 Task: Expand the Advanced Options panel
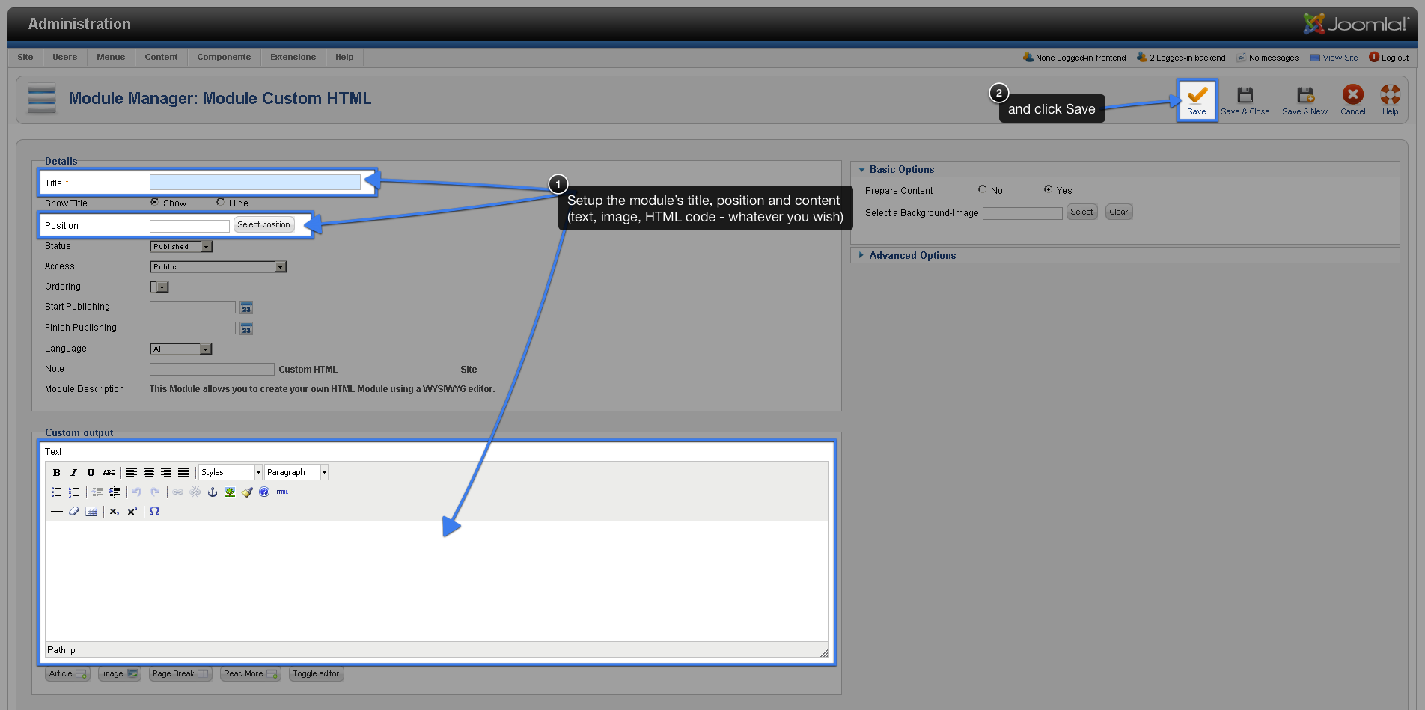pos(912,256)
